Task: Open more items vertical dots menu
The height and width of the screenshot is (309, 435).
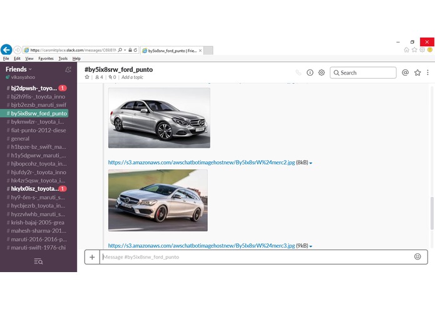Action: pyautogui.click(x=427, y=73)
